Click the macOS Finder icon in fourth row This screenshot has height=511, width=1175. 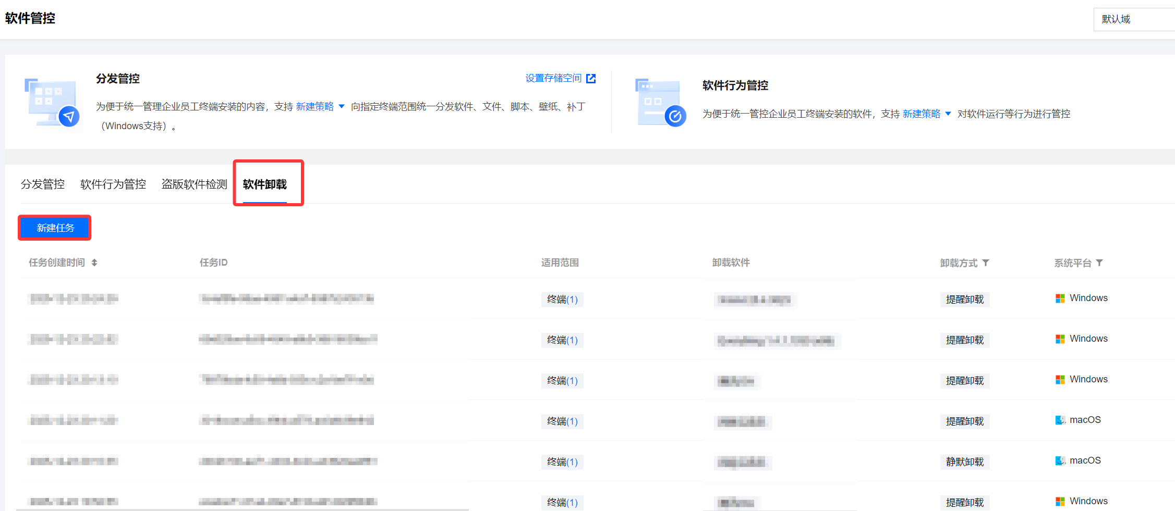[x=1060, y=420]
